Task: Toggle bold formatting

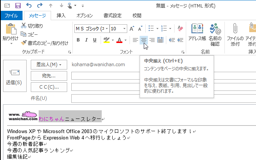Action: [78, 40]
